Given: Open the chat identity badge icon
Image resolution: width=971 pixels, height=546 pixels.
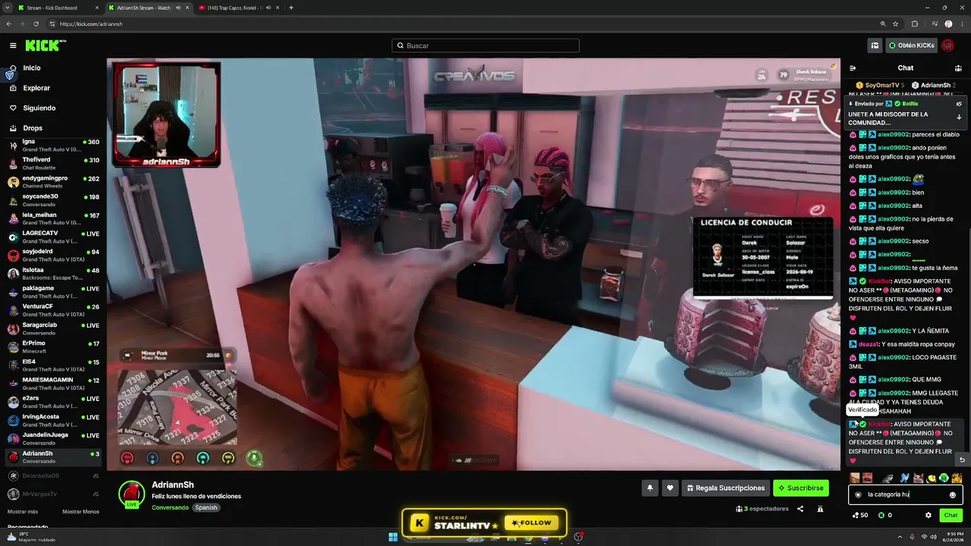Looking at the screenshot, I should pos(858,495).
